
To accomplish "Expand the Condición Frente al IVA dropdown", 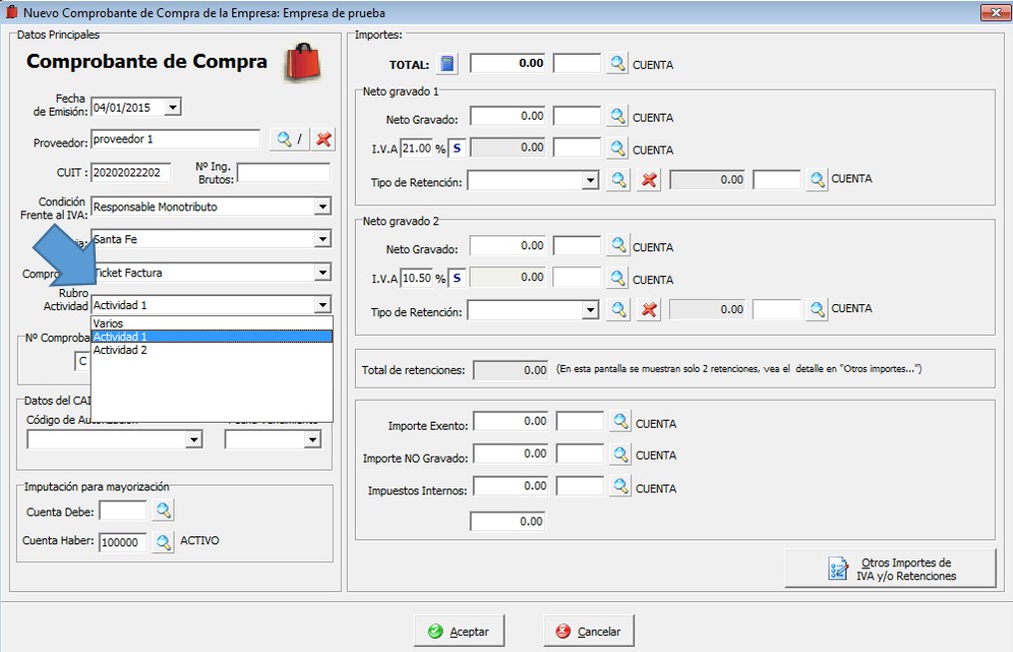I will 322,207.
